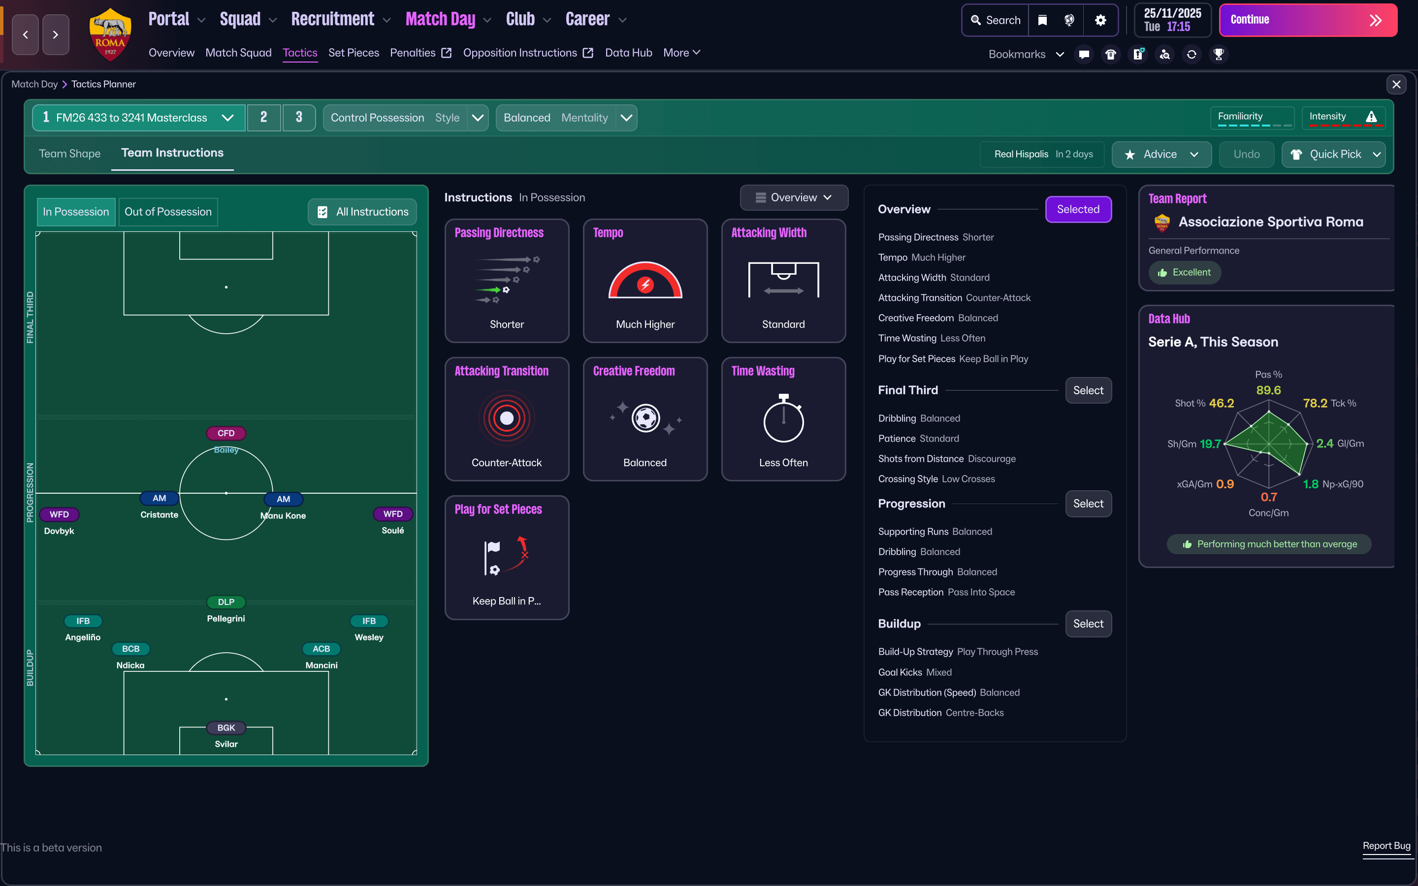Switch to the Out of Possession toggle
1418x886 pixels.
point(168,212)
